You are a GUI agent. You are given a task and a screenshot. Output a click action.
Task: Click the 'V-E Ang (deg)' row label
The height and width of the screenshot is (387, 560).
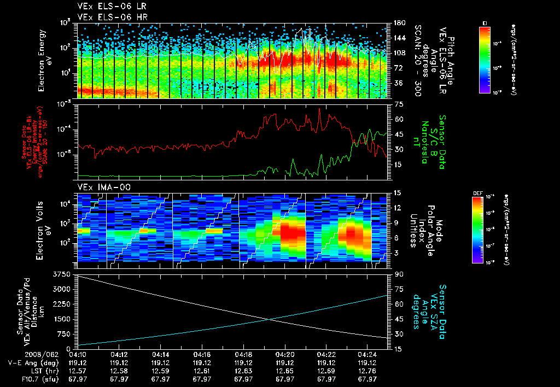(x=33, y=363)
